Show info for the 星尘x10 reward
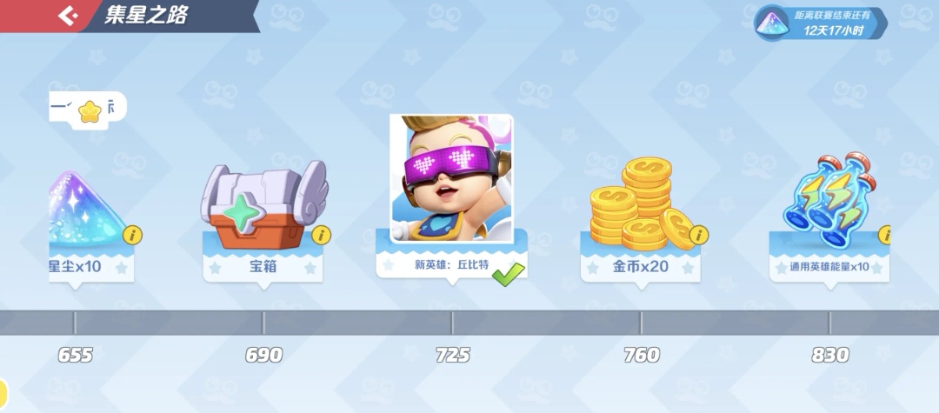This screenshot has height=413, width=939. click(132, 236)
